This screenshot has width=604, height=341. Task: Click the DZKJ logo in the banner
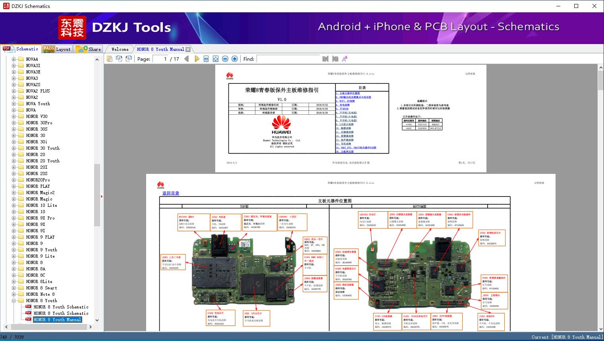point(72,27)
